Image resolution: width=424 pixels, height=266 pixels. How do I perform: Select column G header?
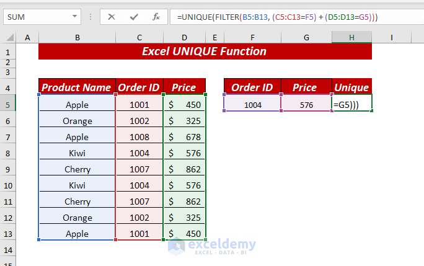306,37
